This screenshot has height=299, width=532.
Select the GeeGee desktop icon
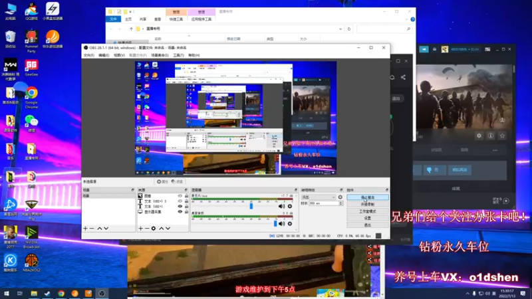(x=31, y=68)
